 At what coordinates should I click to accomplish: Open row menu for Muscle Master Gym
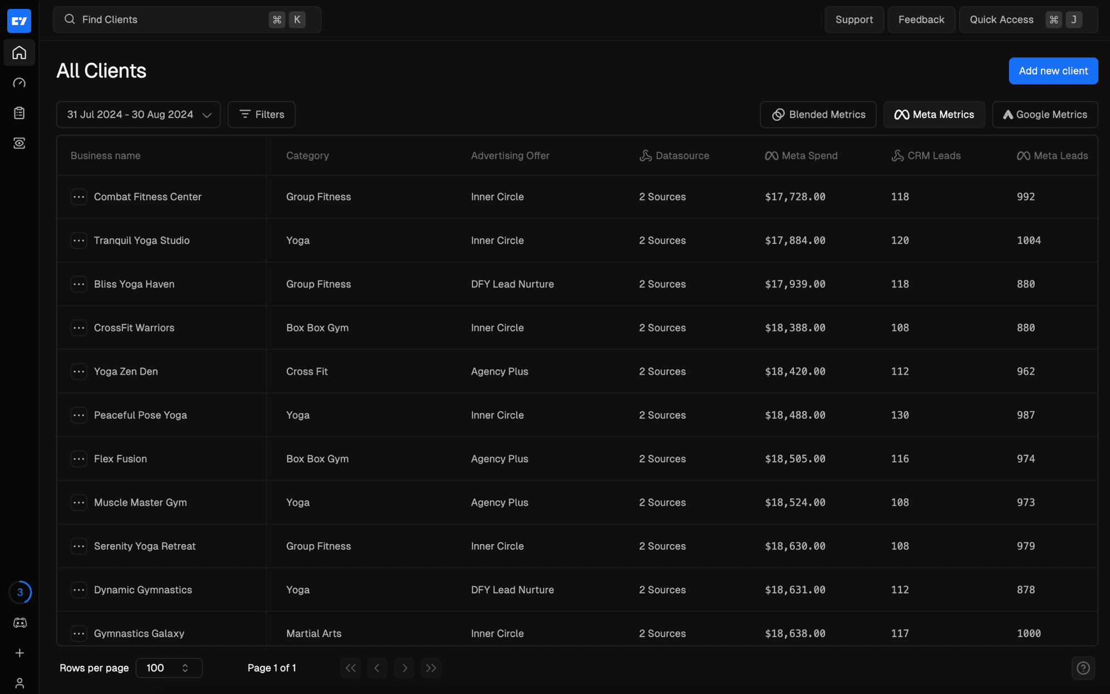point(79,502)
